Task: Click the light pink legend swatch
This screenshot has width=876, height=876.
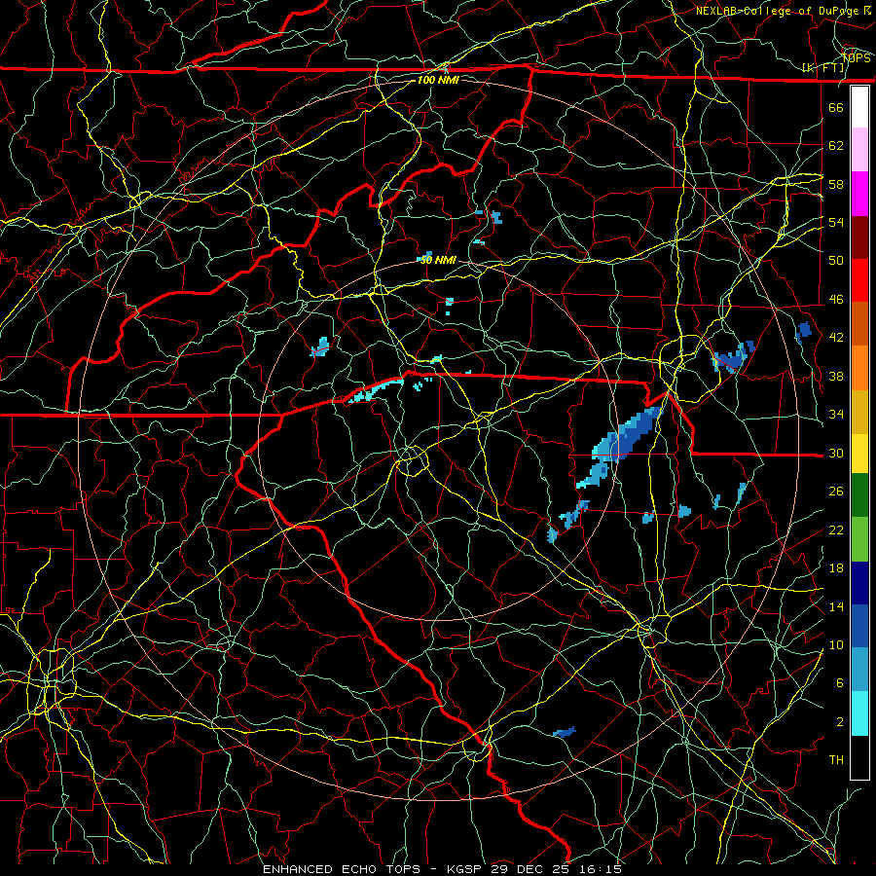Action: coord(859,150)
